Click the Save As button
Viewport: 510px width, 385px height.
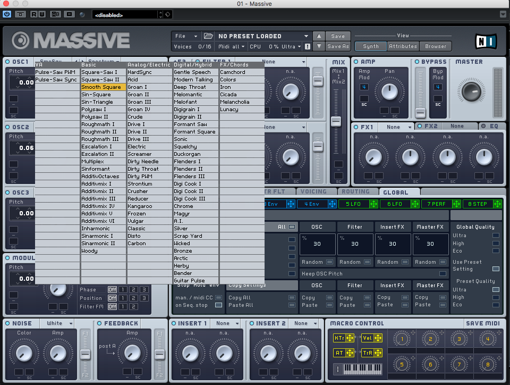point(338,46)
